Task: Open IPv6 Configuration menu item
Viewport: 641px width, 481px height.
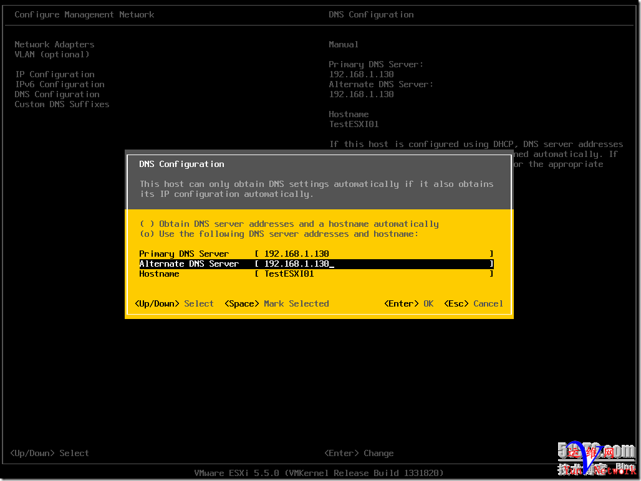Action: point(60,84)
